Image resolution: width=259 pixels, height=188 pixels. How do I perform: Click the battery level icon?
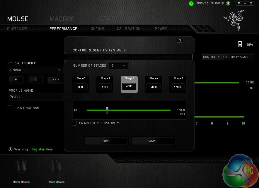tap(240, 44)
